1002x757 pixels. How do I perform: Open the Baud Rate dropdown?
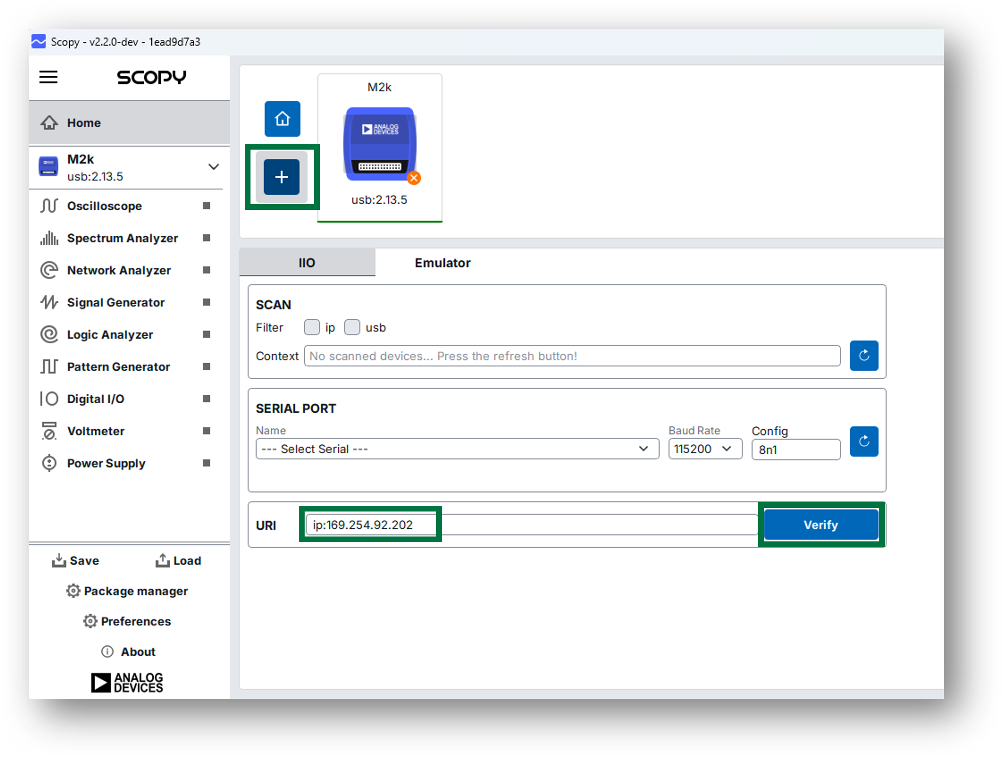tap(704, 449)
